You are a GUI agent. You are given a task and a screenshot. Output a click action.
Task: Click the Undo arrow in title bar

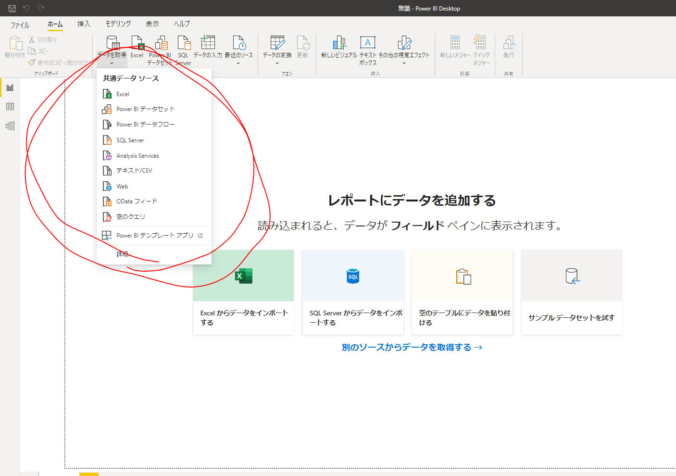pyautogui.click(x=26, y=8)
